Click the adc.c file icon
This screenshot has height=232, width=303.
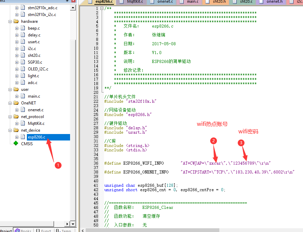click(x=23, y=82)
